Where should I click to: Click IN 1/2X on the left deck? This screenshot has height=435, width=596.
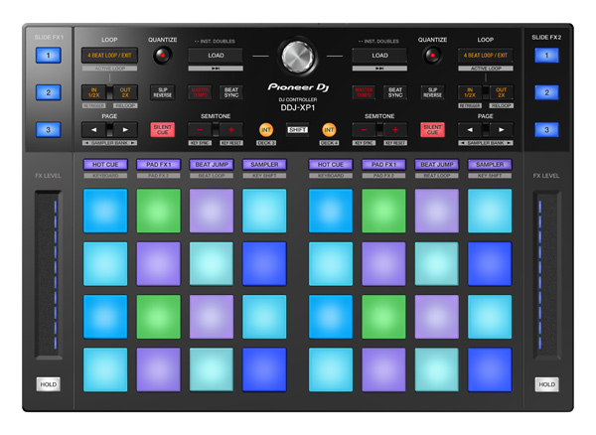(x=94, y=92)
